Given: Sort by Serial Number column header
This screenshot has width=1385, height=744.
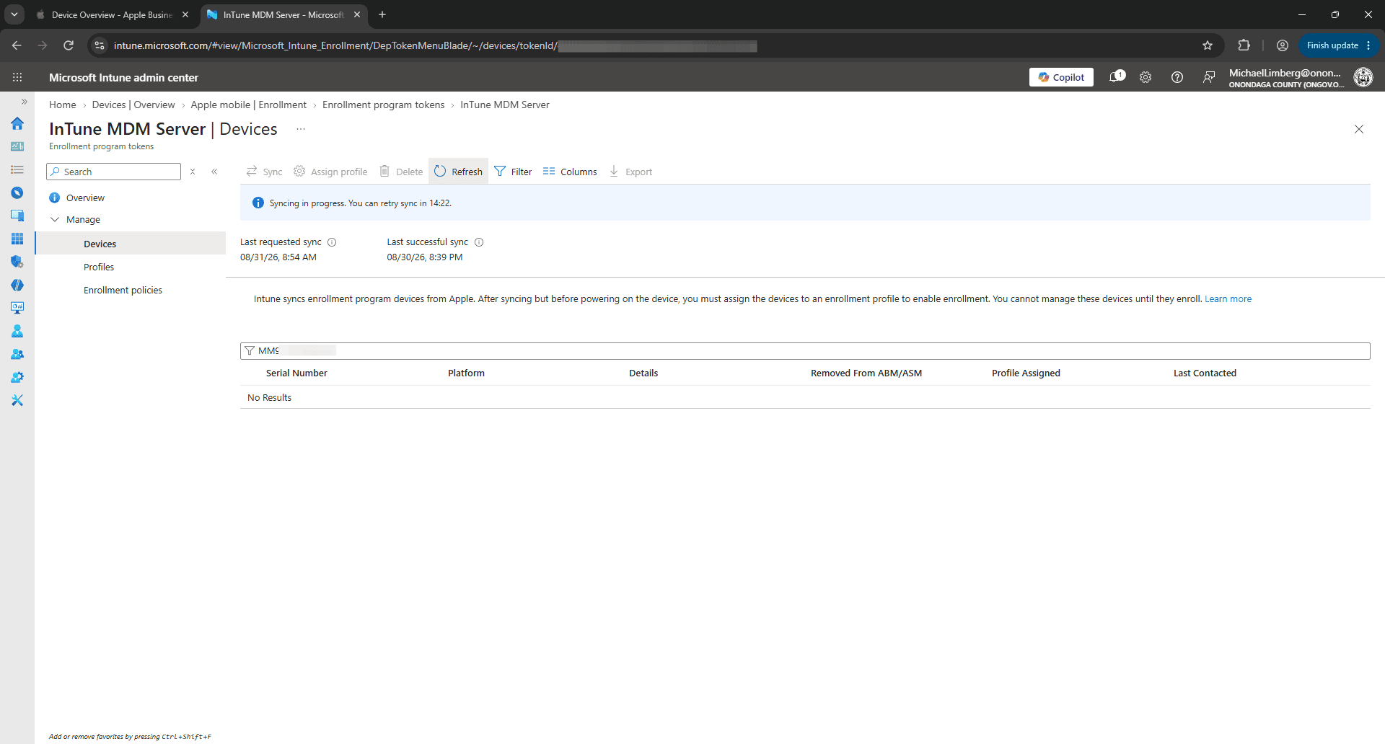Looking at the screenshot, I should [x=296, y=373].
